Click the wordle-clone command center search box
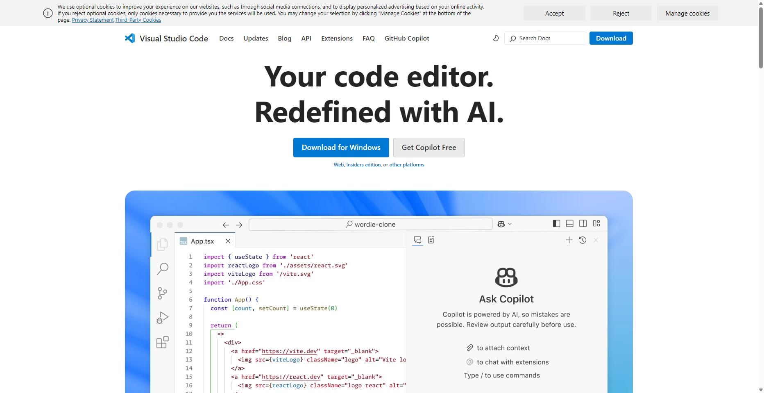Screen dimensions: 764x393 point(370,224)
